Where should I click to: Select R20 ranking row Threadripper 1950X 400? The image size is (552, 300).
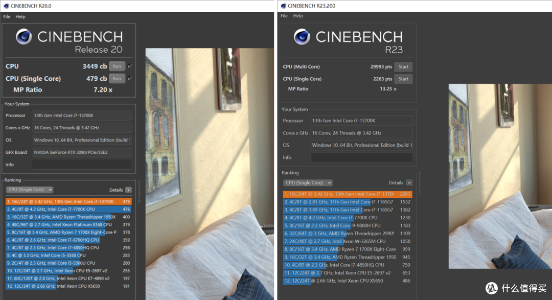point(68,217)
